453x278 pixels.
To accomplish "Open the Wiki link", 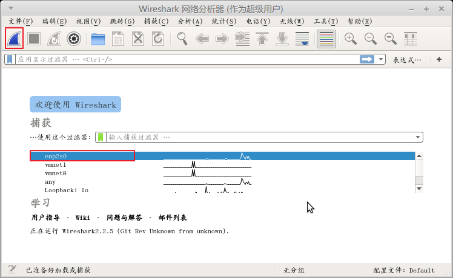I will click(x=83, y=218).
